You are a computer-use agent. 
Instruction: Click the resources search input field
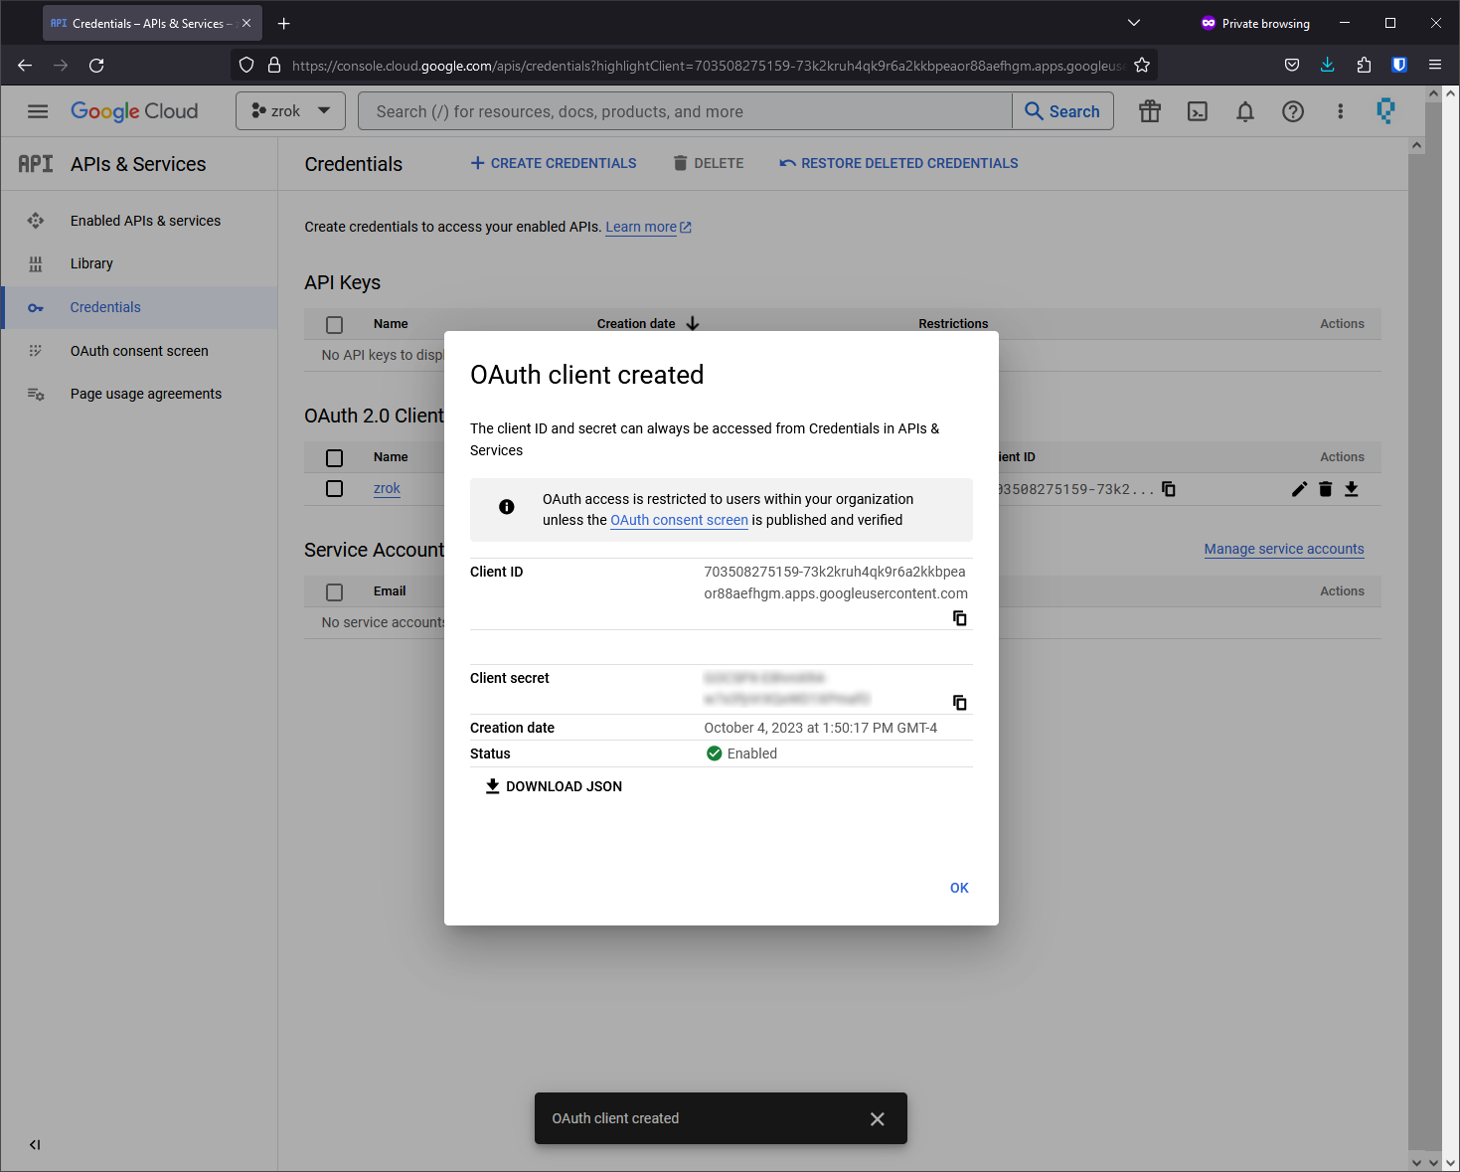(x=684, y=111)
